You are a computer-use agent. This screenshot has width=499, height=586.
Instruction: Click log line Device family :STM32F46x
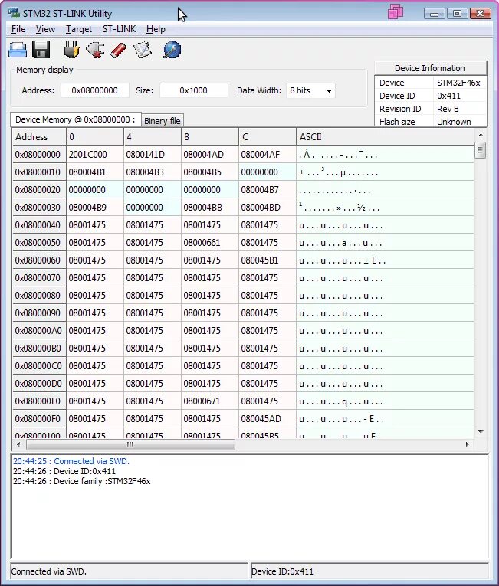(81, 481)
